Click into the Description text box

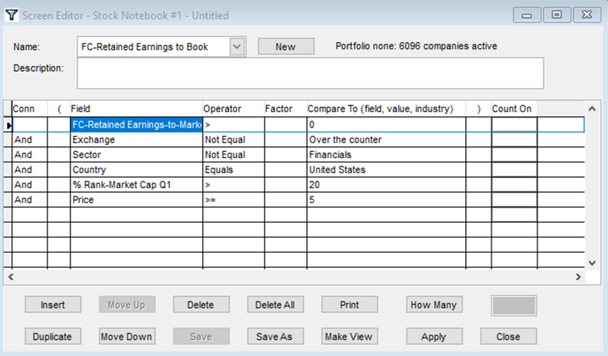pyautogui.click(x=311, y=73)
